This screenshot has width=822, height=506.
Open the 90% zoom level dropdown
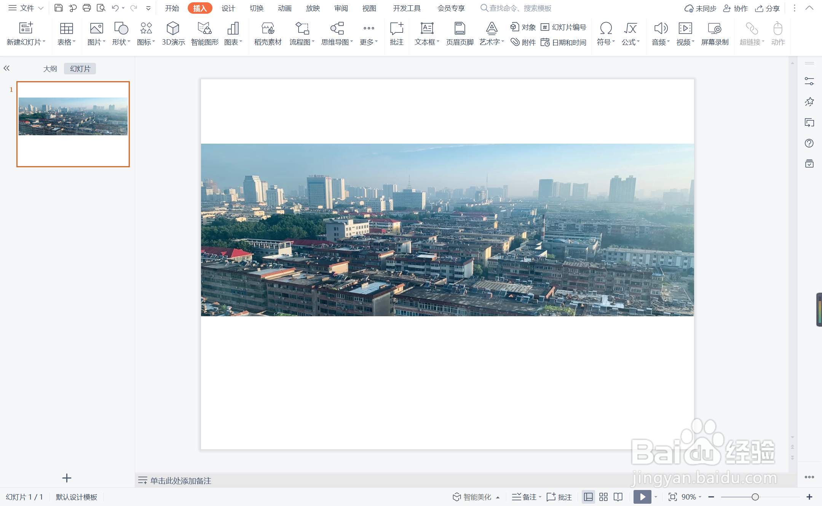click(x=691, y=497)
